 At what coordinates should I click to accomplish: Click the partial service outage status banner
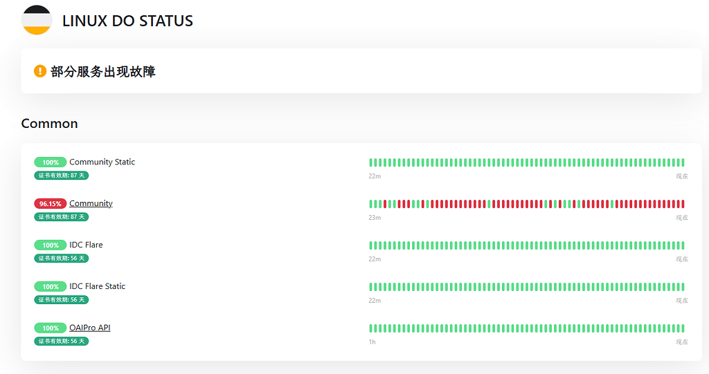point(361,71)
